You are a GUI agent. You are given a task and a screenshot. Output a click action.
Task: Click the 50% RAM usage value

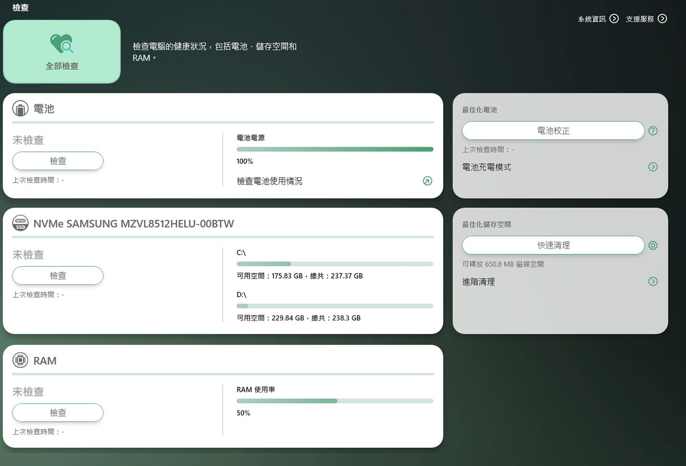tap(243, 413)
